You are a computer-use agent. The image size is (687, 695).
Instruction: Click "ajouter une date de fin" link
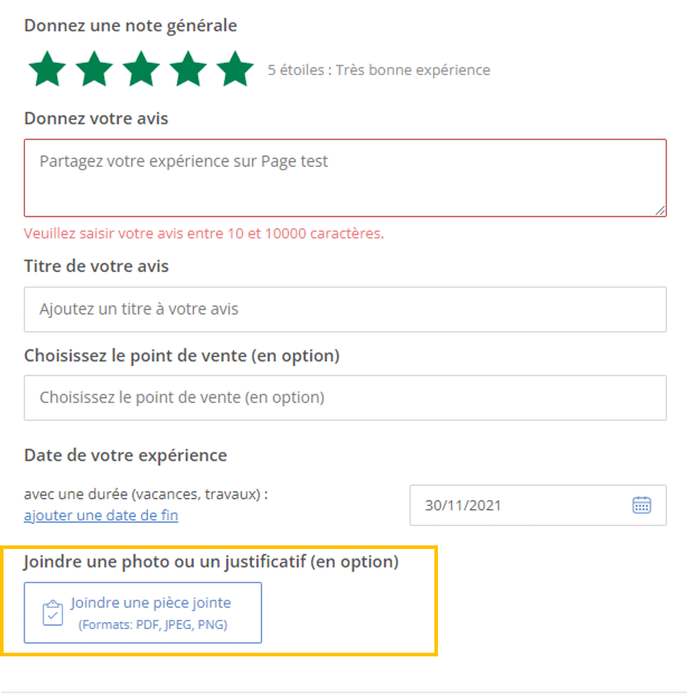pos(101,515)
